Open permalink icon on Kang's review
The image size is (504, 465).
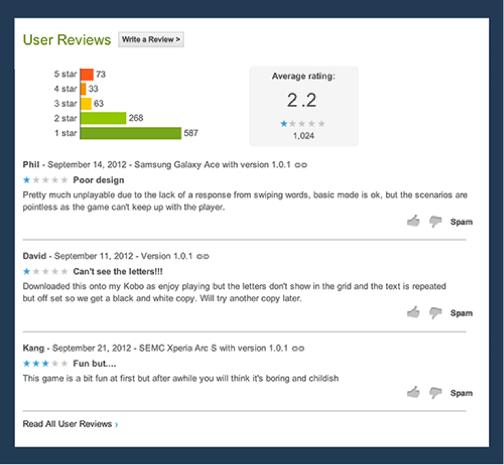pyautogui.click(x=298, y=348)
